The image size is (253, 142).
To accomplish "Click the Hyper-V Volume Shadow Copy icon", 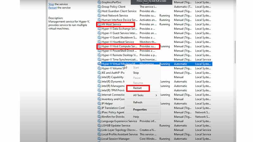I will pyautogui.click(x=99, y=68).
